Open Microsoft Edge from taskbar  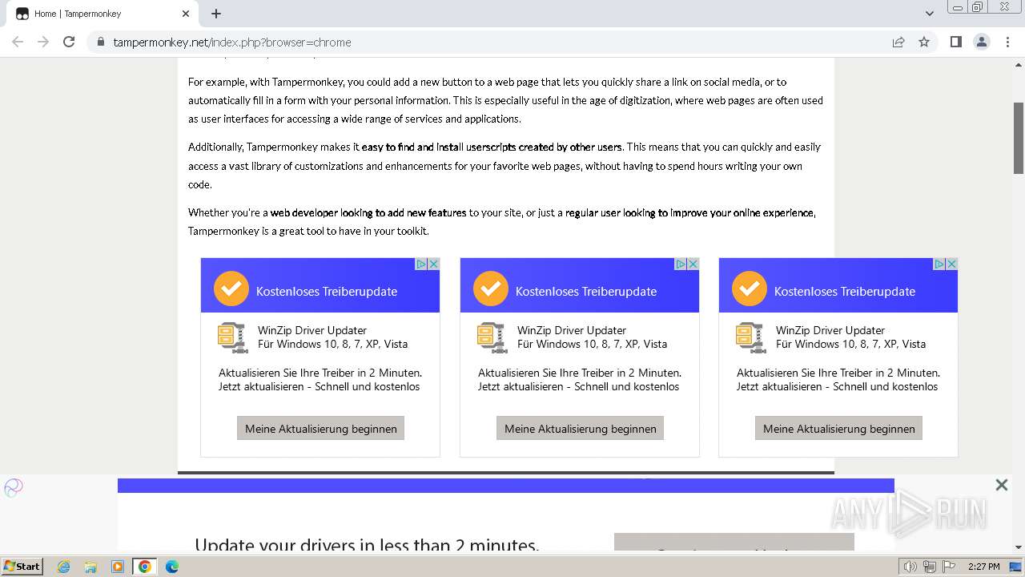click(172, 567)
